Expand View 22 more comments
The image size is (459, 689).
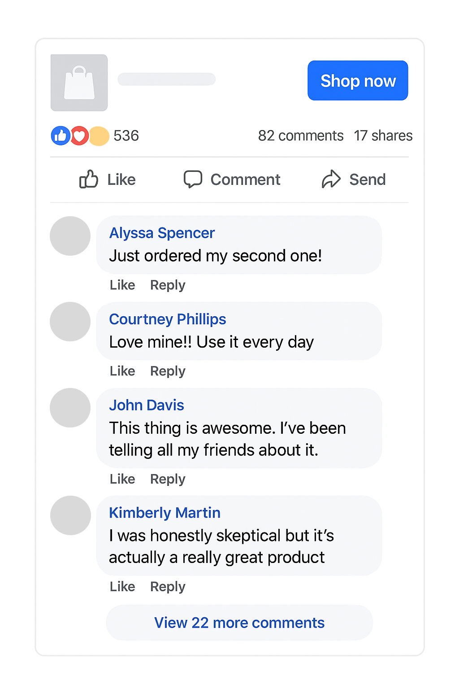[x=239, y=623]
